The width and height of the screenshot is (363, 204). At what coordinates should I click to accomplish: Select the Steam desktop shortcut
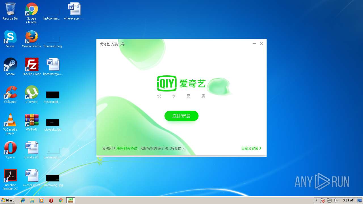click(10, 67)
